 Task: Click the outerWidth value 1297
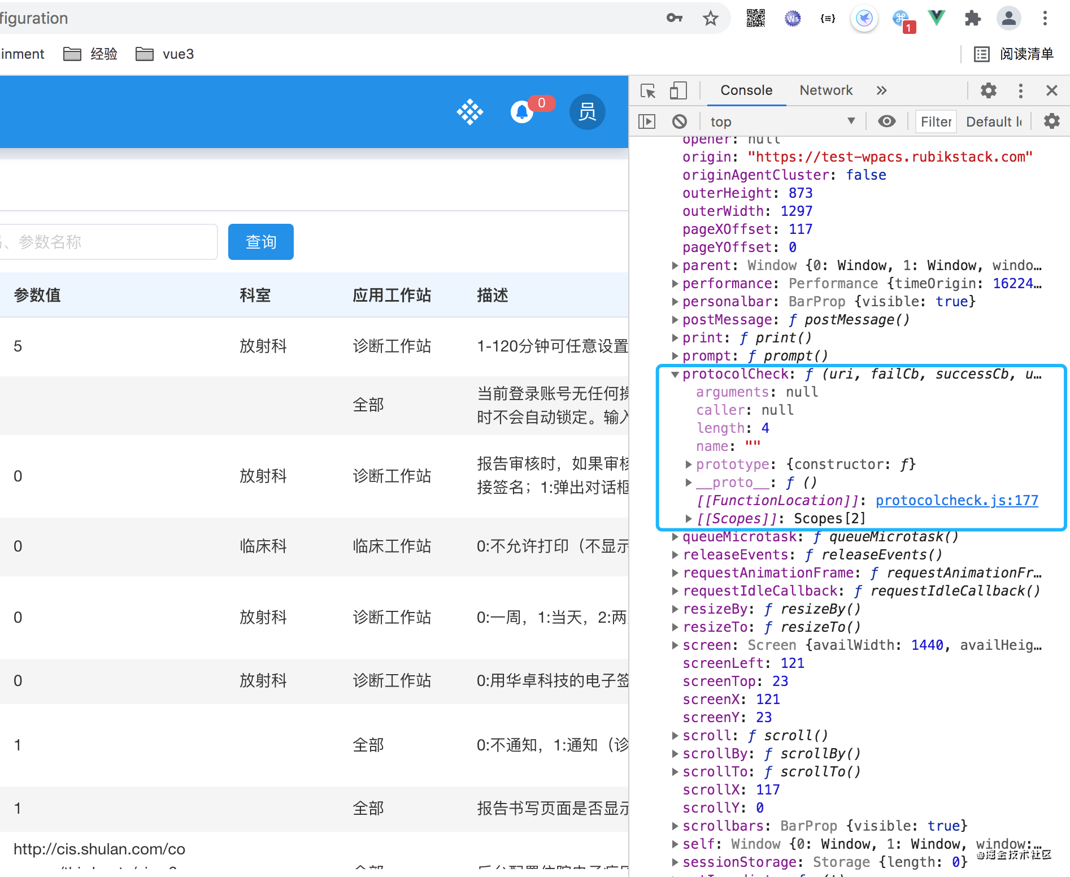797,211
